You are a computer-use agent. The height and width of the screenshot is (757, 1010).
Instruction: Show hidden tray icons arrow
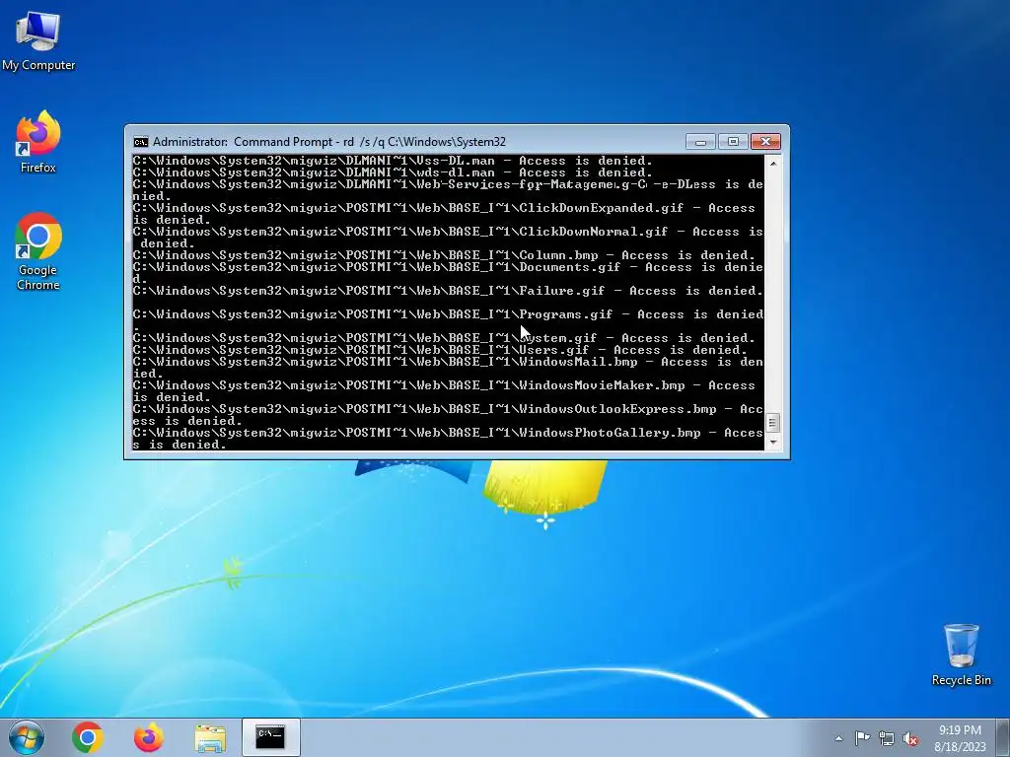point(838,738)
